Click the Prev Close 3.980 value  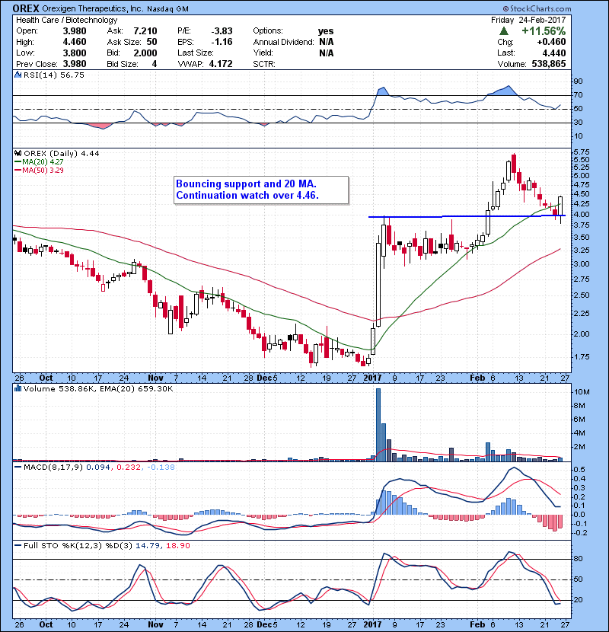(x=75, y=64)
